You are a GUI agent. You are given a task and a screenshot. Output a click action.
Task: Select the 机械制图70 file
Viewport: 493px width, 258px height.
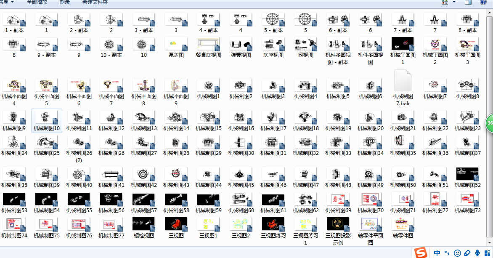pyautogui.click(x=370, y=203)
